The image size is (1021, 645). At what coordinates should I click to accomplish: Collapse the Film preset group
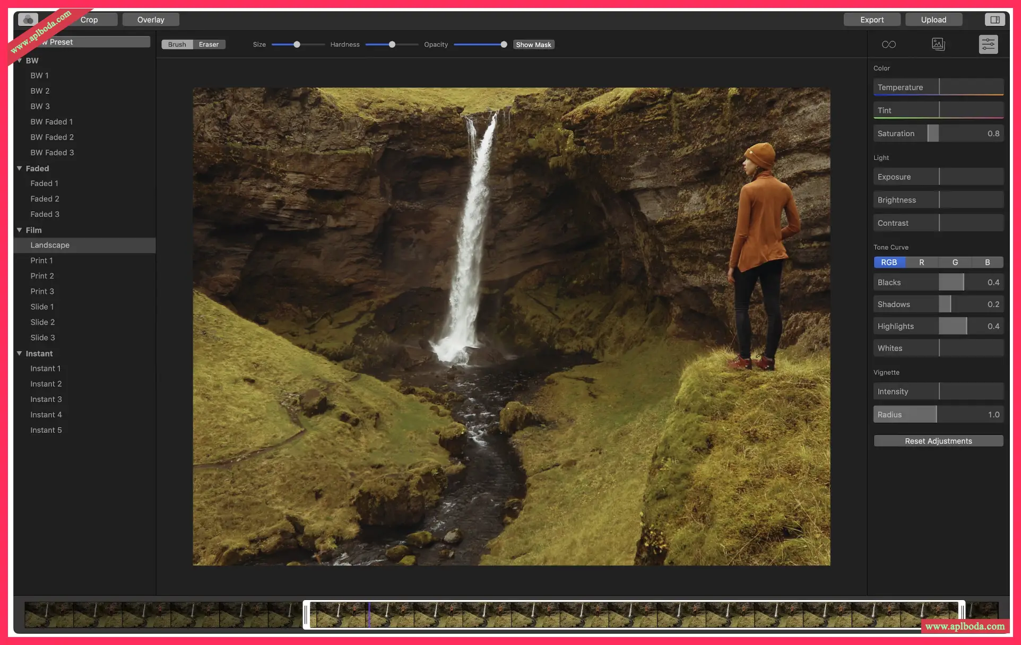point(20,230)
